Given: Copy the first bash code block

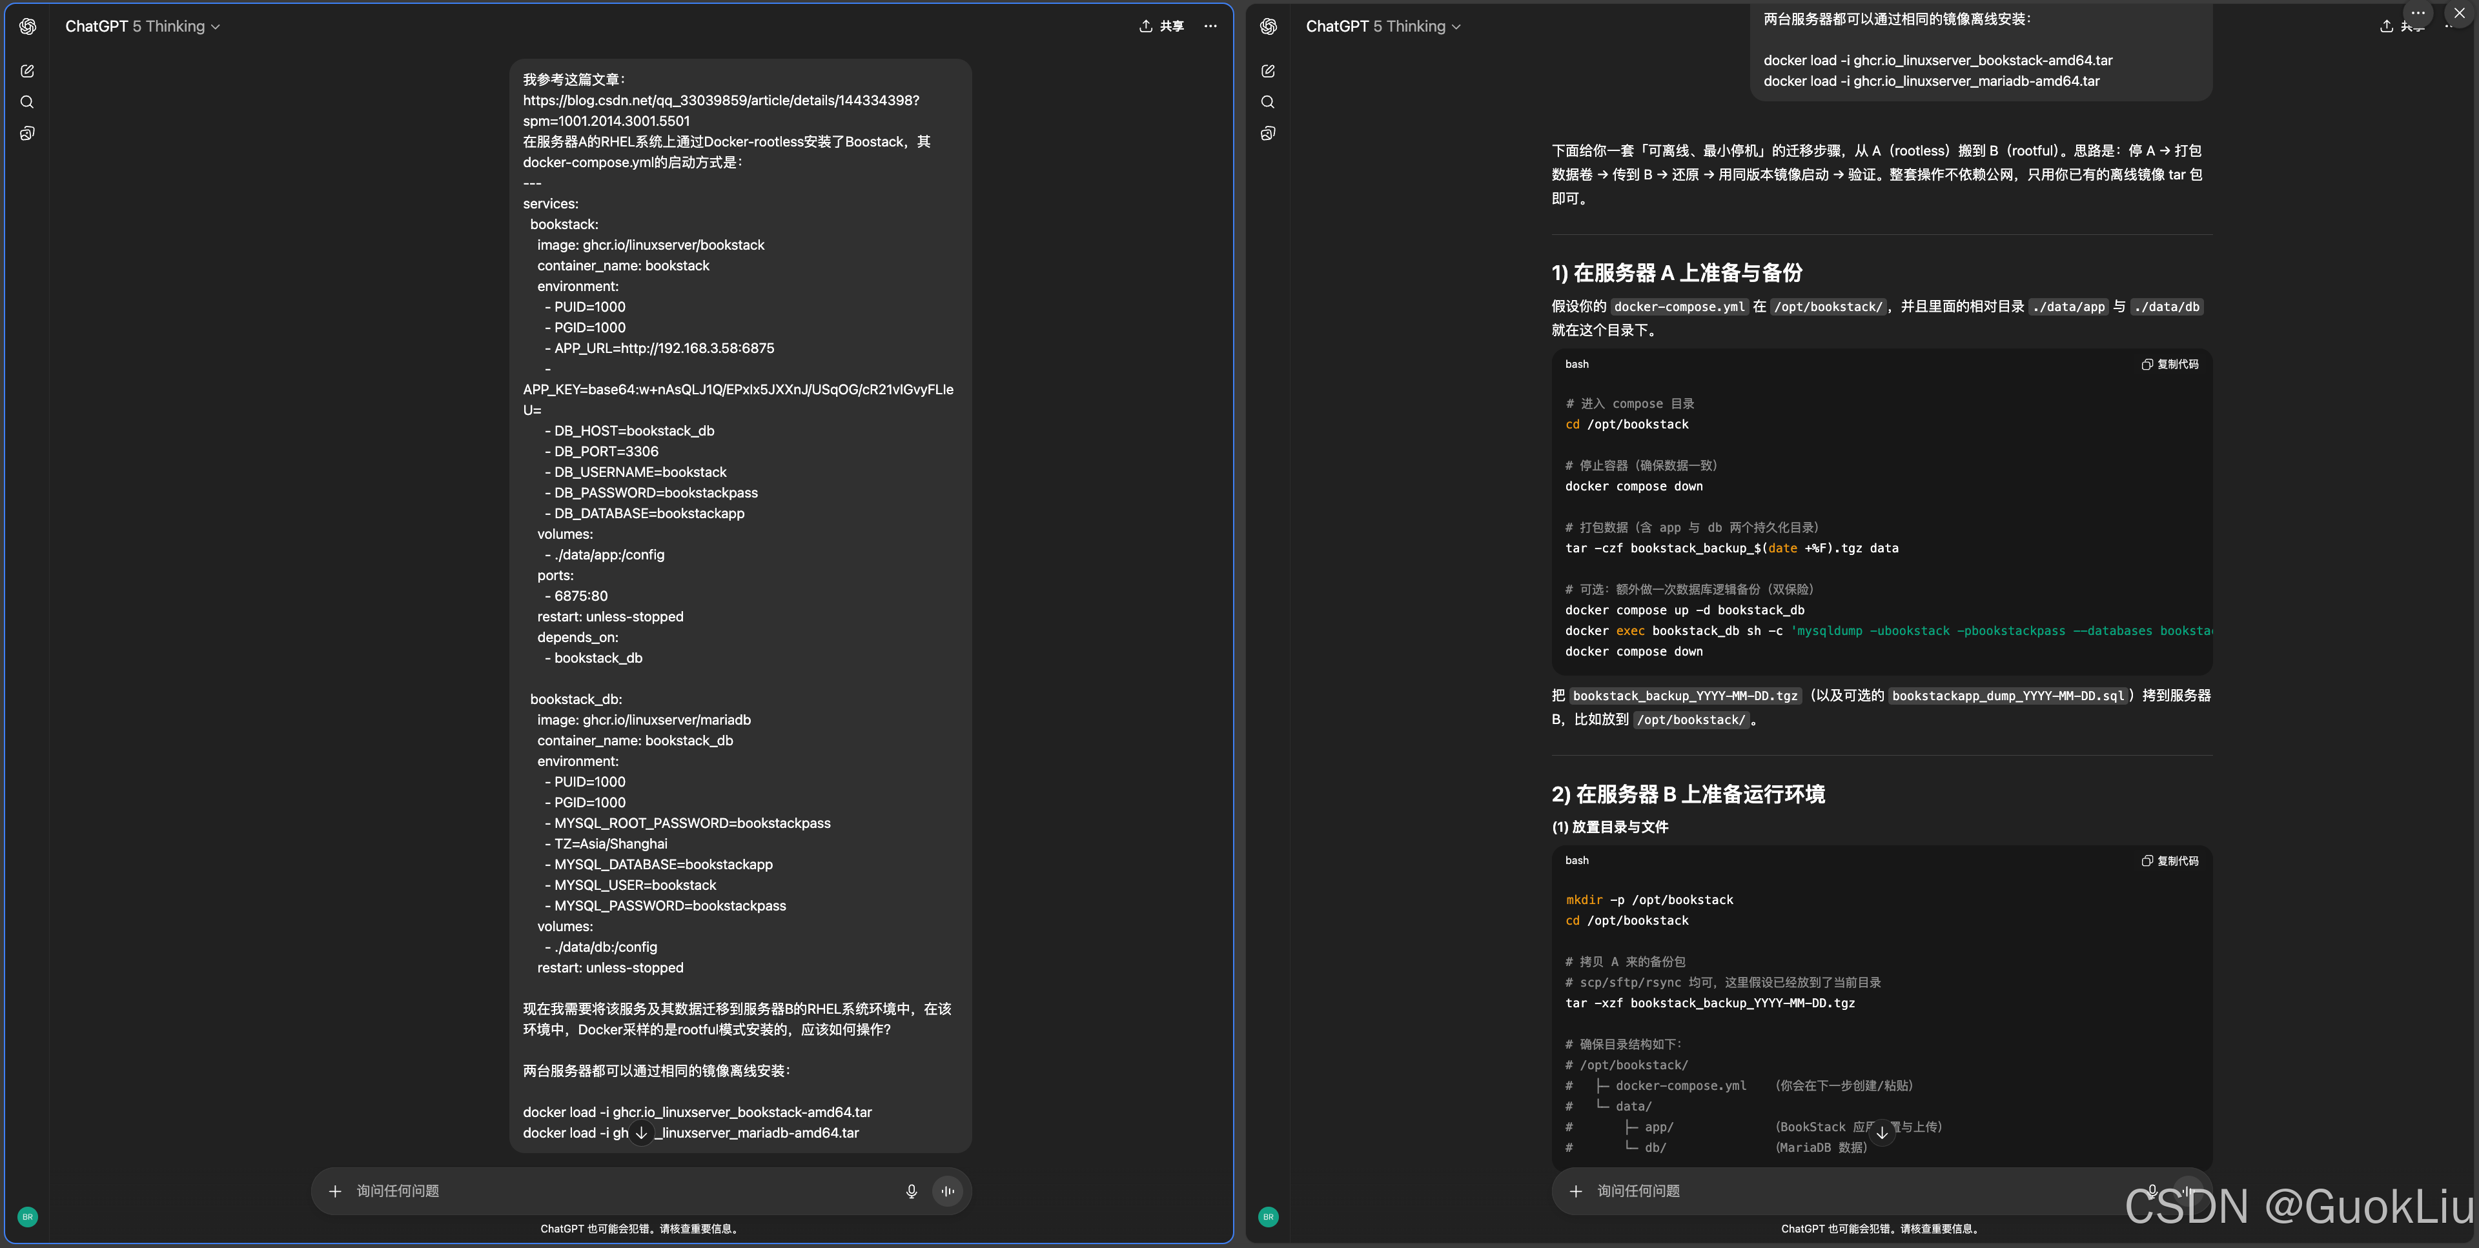Looking at the screenshot, I should (x=2170, y=364).
